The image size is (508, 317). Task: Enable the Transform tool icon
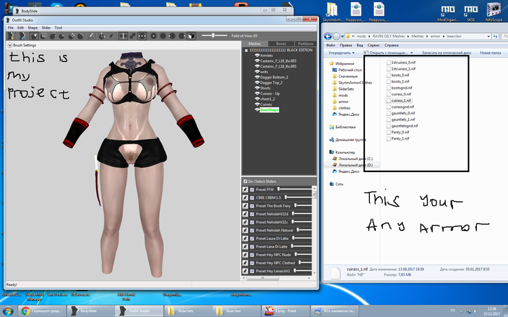102,36
